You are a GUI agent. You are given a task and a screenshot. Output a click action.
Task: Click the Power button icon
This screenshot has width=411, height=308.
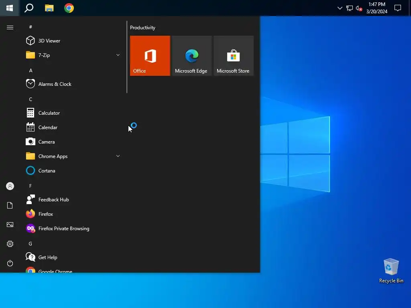coord(10,263)
